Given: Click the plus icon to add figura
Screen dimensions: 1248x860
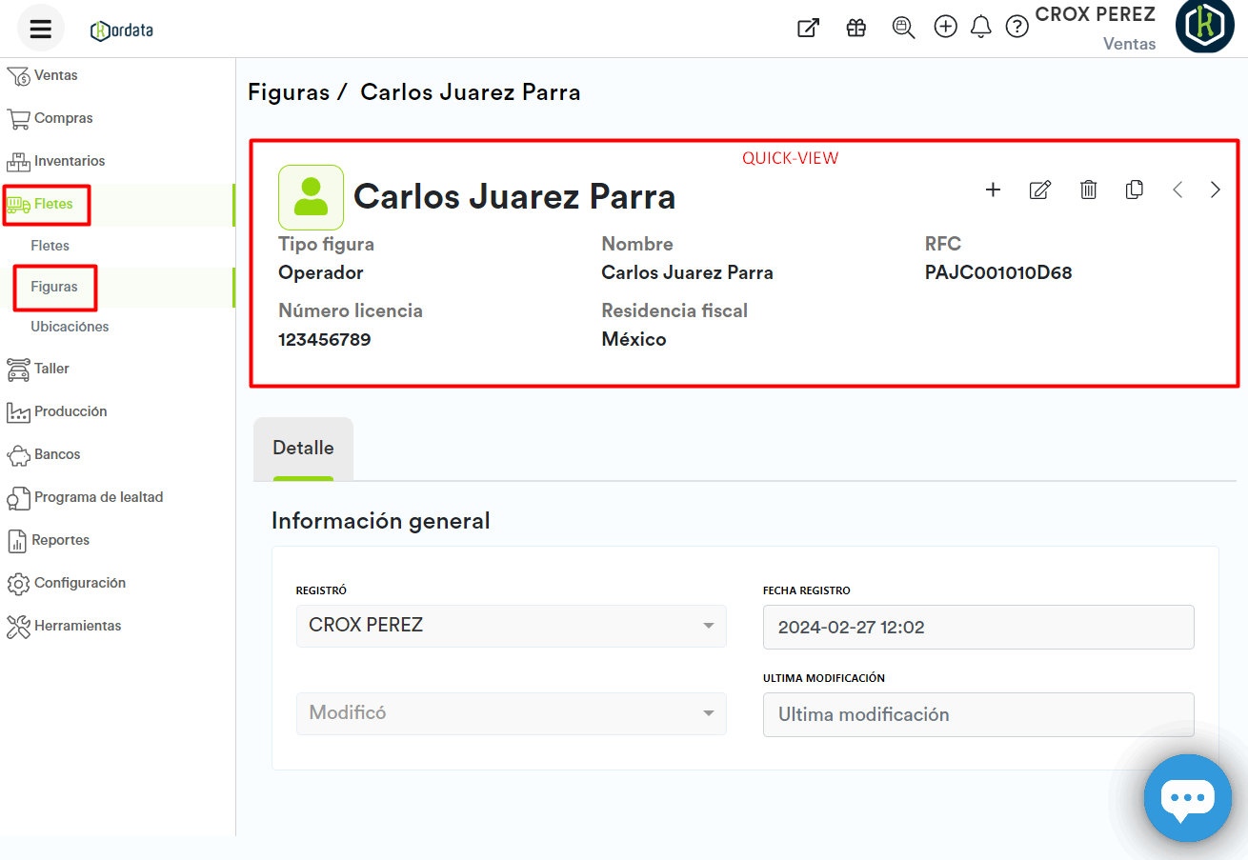Looking at the screenshot, I should click(993, 190).
